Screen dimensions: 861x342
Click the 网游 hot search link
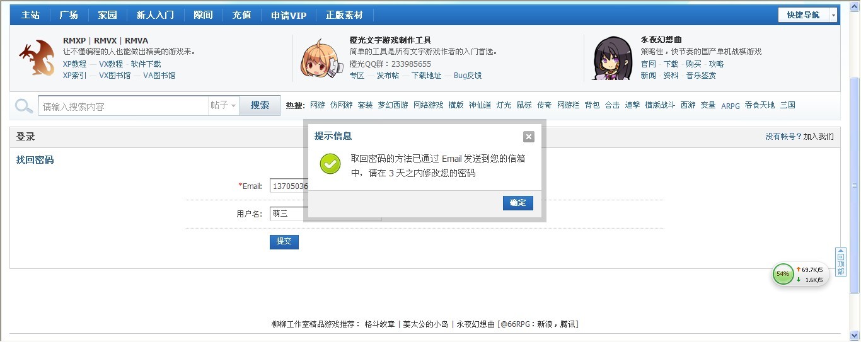(318, 106)
